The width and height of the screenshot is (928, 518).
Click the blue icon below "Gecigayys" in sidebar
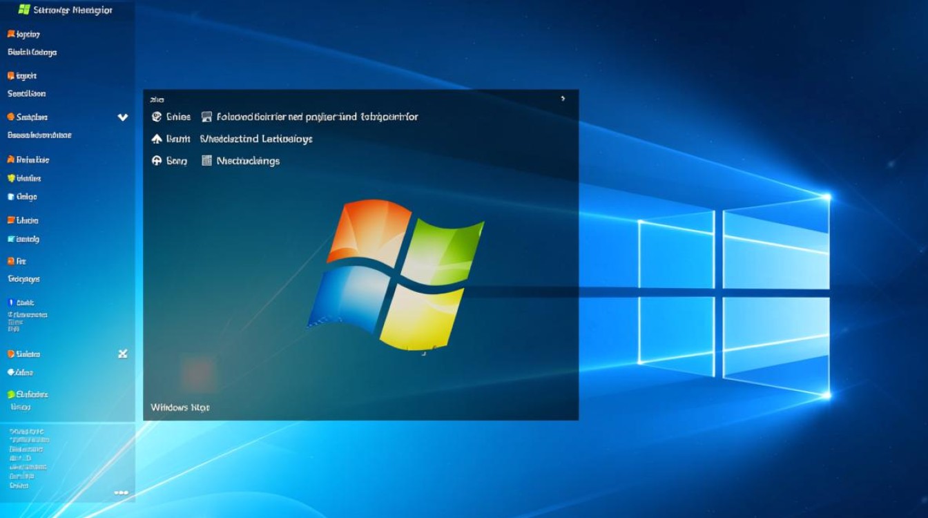click(x=10, y=303)
